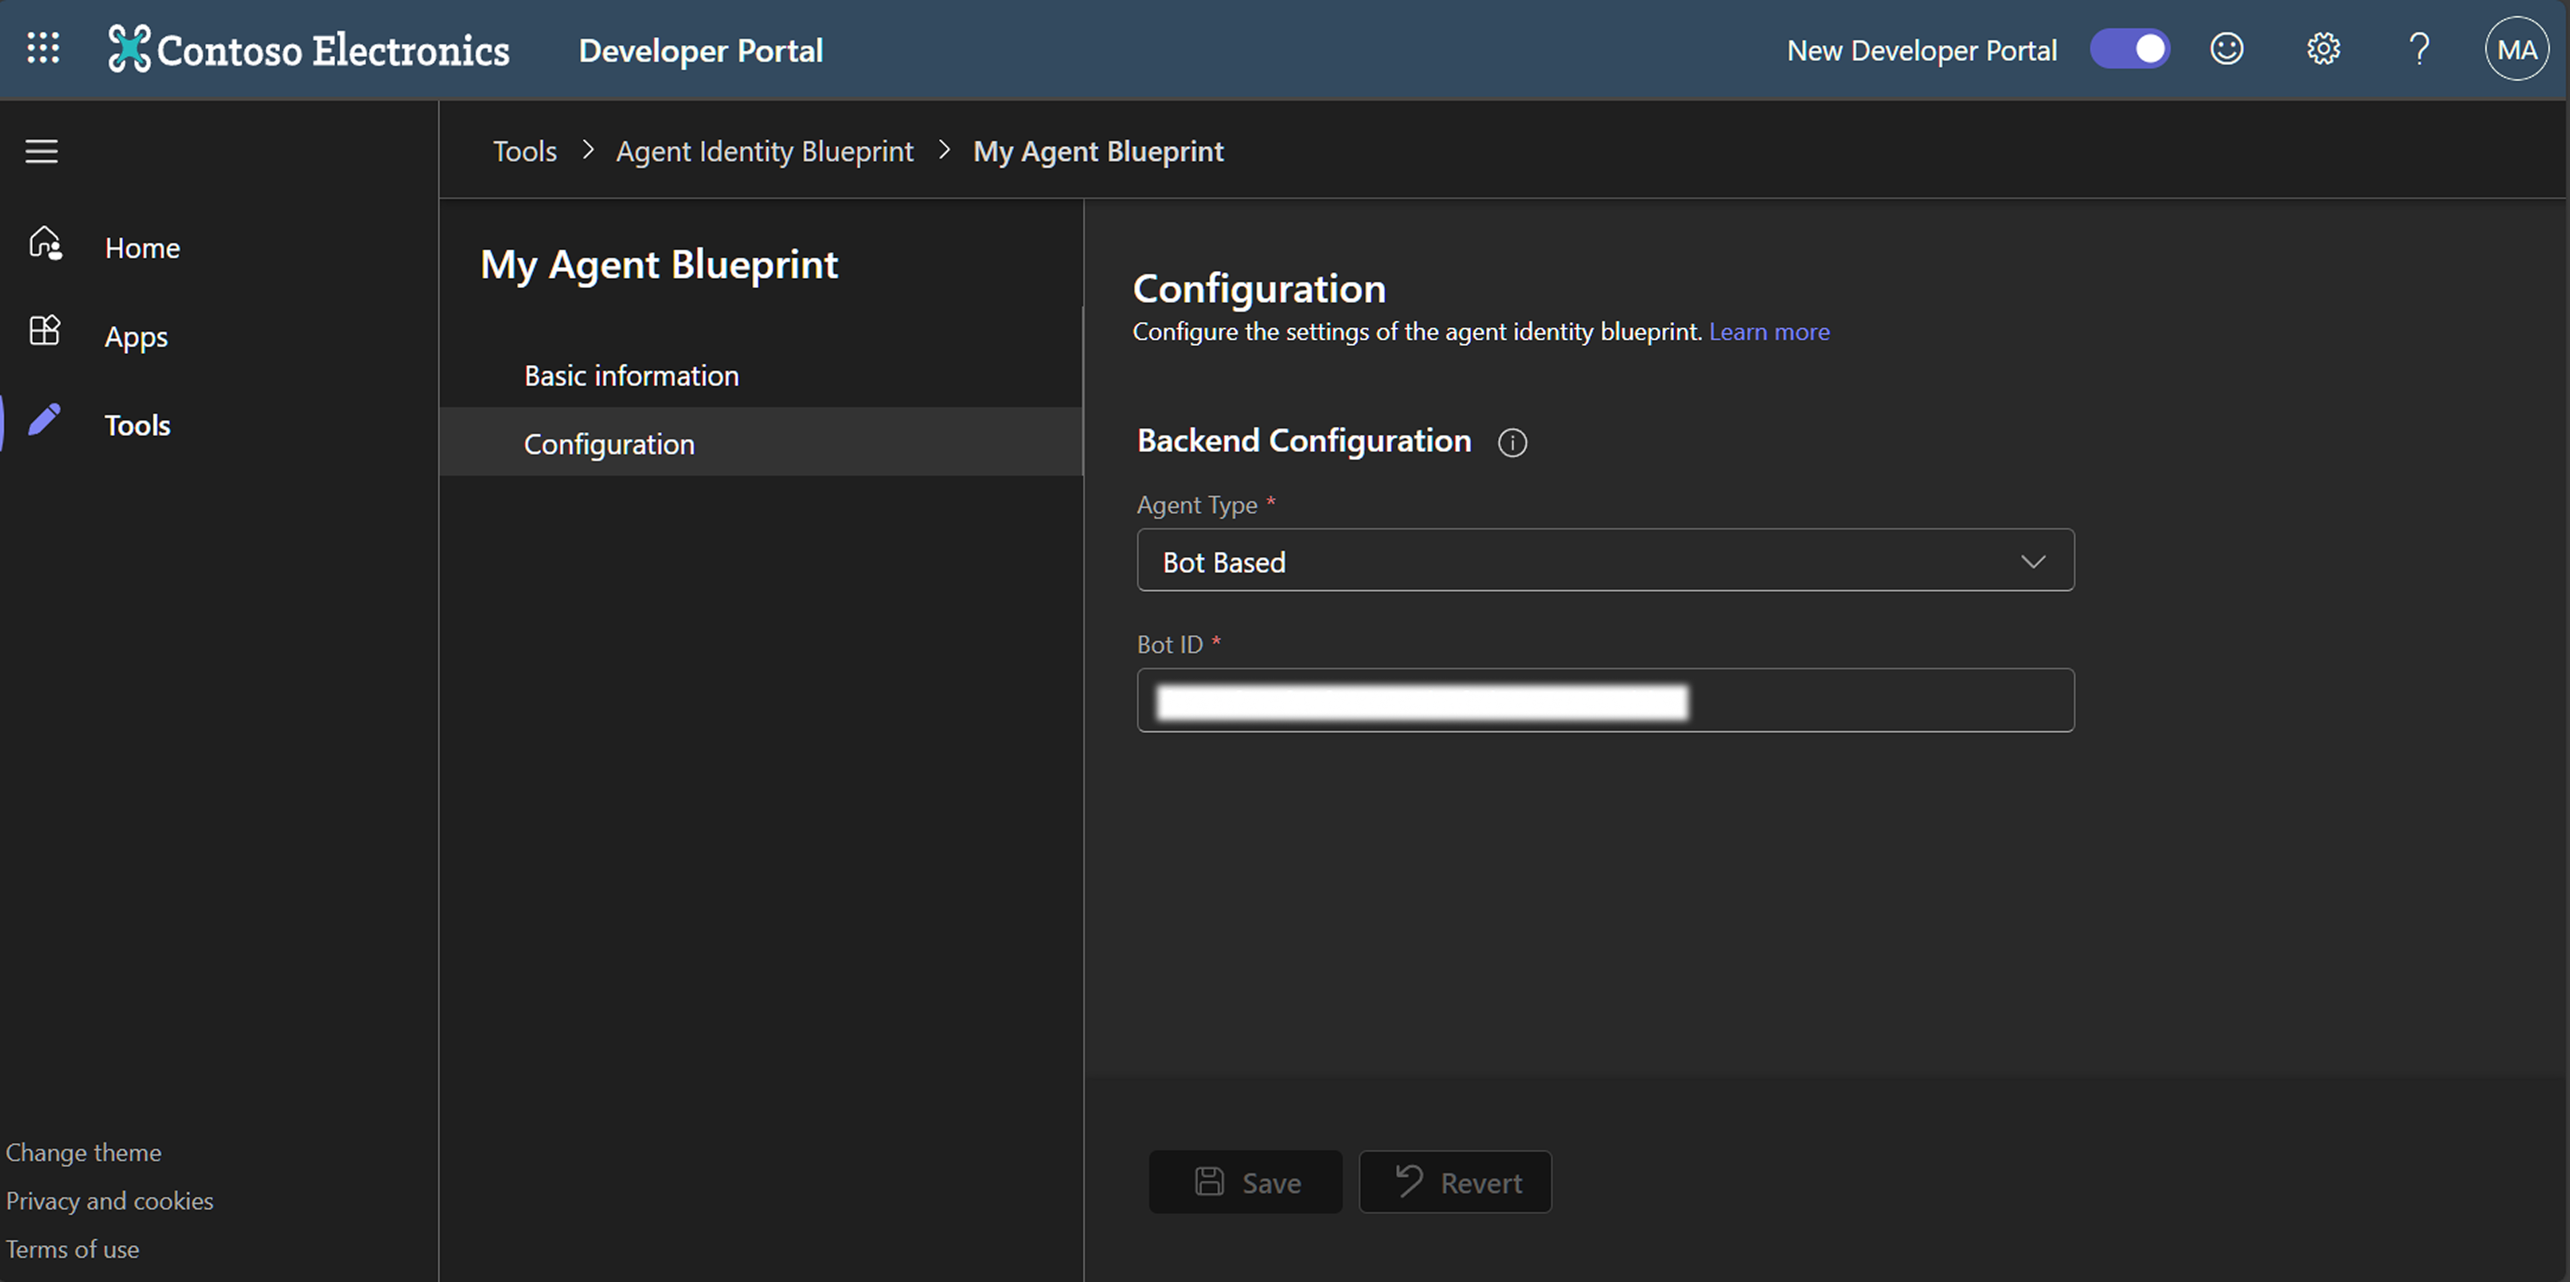Click the Learn more link
Viewport: 2570px width, 1282px height.
coord(1769,332)
